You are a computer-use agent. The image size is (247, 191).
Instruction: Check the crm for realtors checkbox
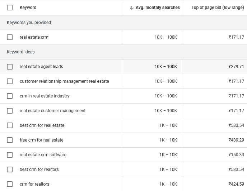10,184
